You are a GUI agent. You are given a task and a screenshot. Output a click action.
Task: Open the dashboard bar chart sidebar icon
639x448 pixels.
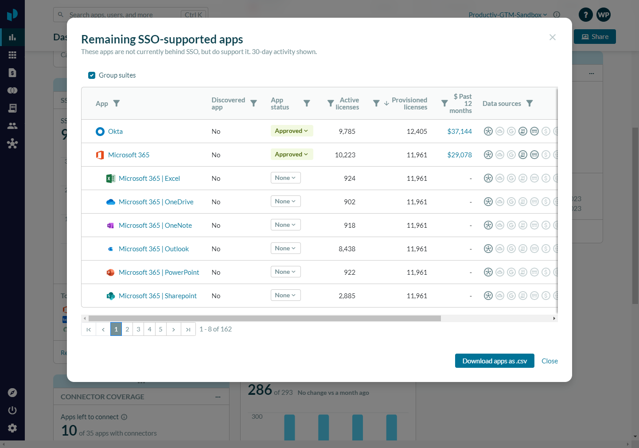coord(12,37)
